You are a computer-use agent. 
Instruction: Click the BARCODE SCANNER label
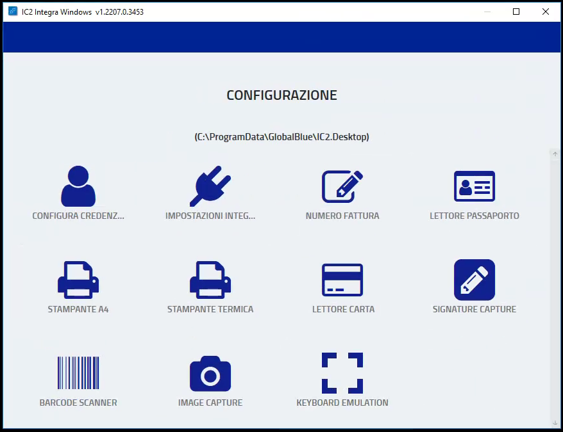click(78, 403)
